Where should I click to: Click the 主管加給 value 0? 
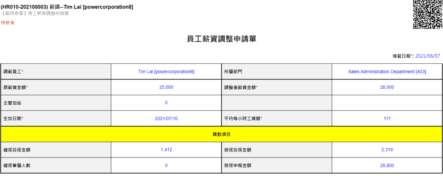[x=166, y=103]
